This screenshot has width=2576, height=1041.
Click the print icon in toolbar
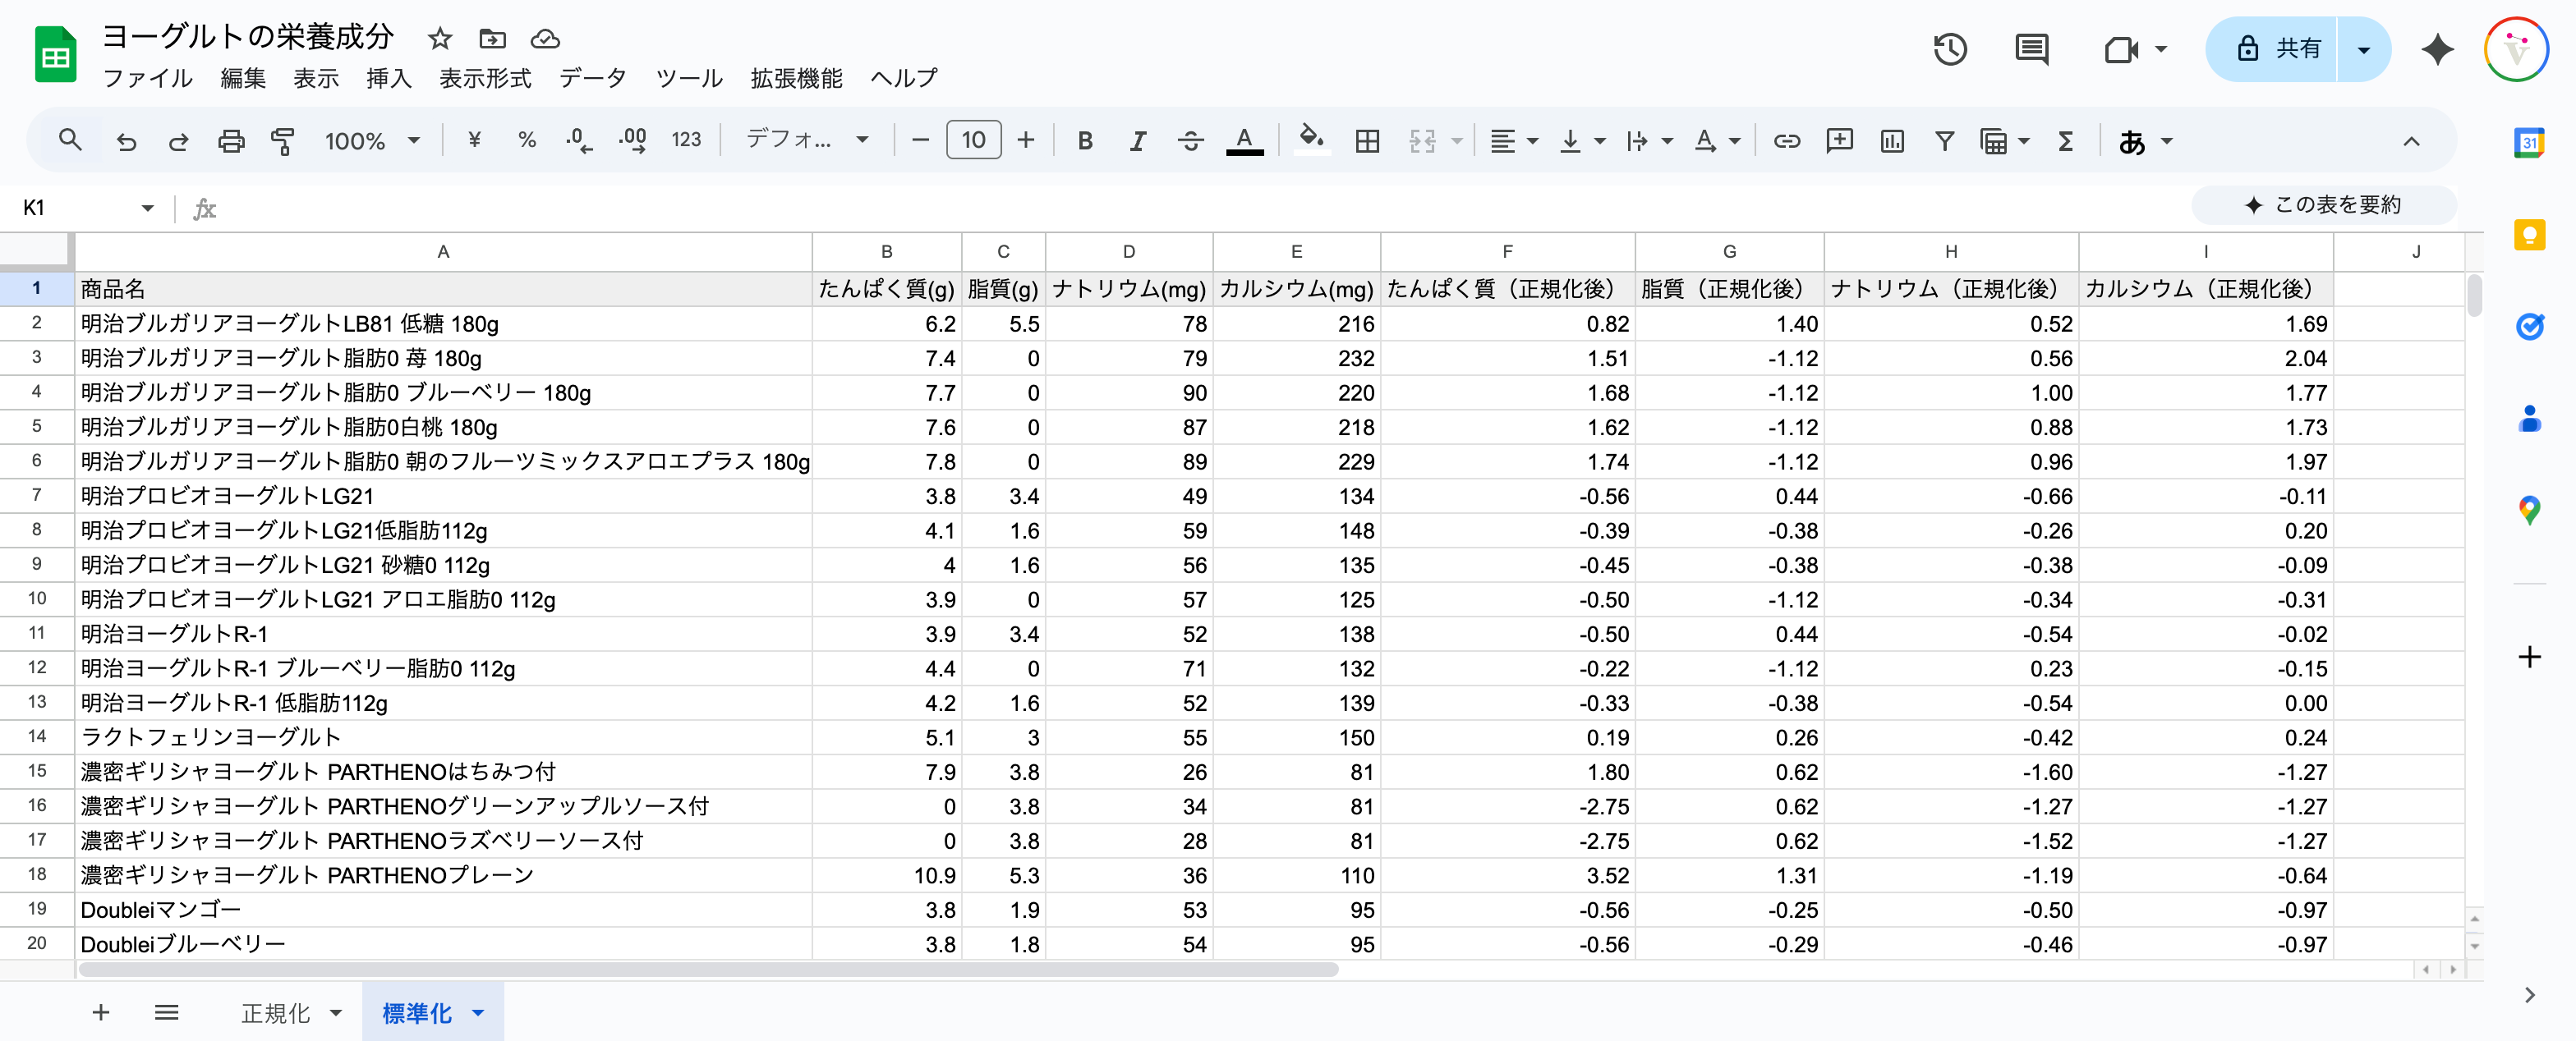click(231, 141)
